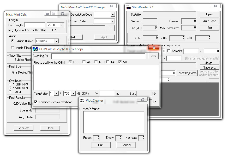The height and width of the screenshot is (159, 228).
Task: Enable the Scredits checkbox in StatsReader
Action: pyautogui.click(x=169, y=51)
